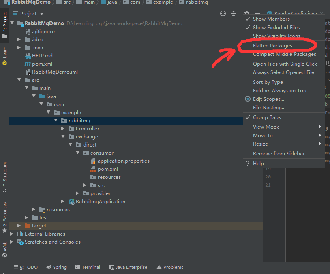Click the consumer pom.xml file icon
330x274 pixels.
click(x=93, y=169)
